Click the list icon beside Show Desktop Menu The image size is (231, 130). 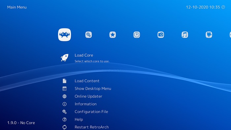pyautogui.click(x=65, y=89)
